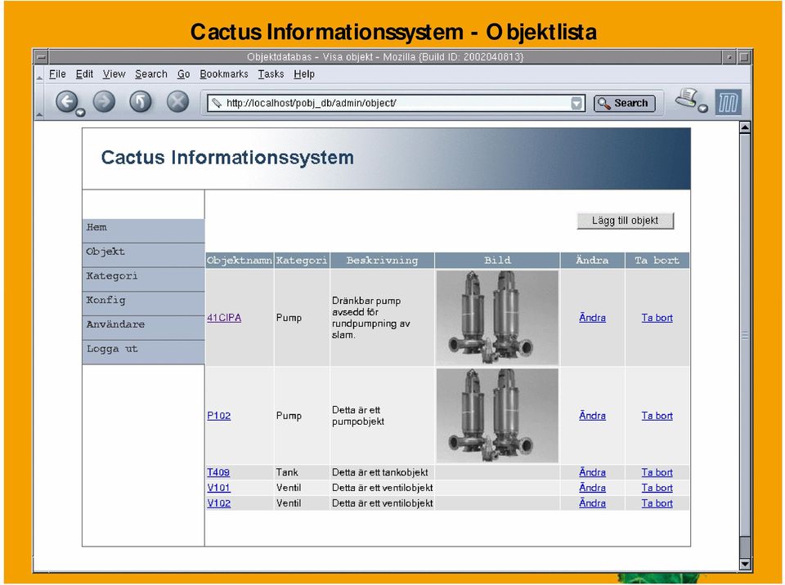Collapse the navigation toolbar grippy handle

pyautogui.click(x=39, y=102)
